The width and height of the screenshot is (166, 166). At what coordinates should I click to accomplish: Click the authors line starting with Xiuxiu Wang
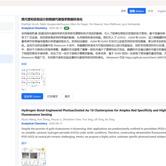pyautogui.click(x=68, y=120)
